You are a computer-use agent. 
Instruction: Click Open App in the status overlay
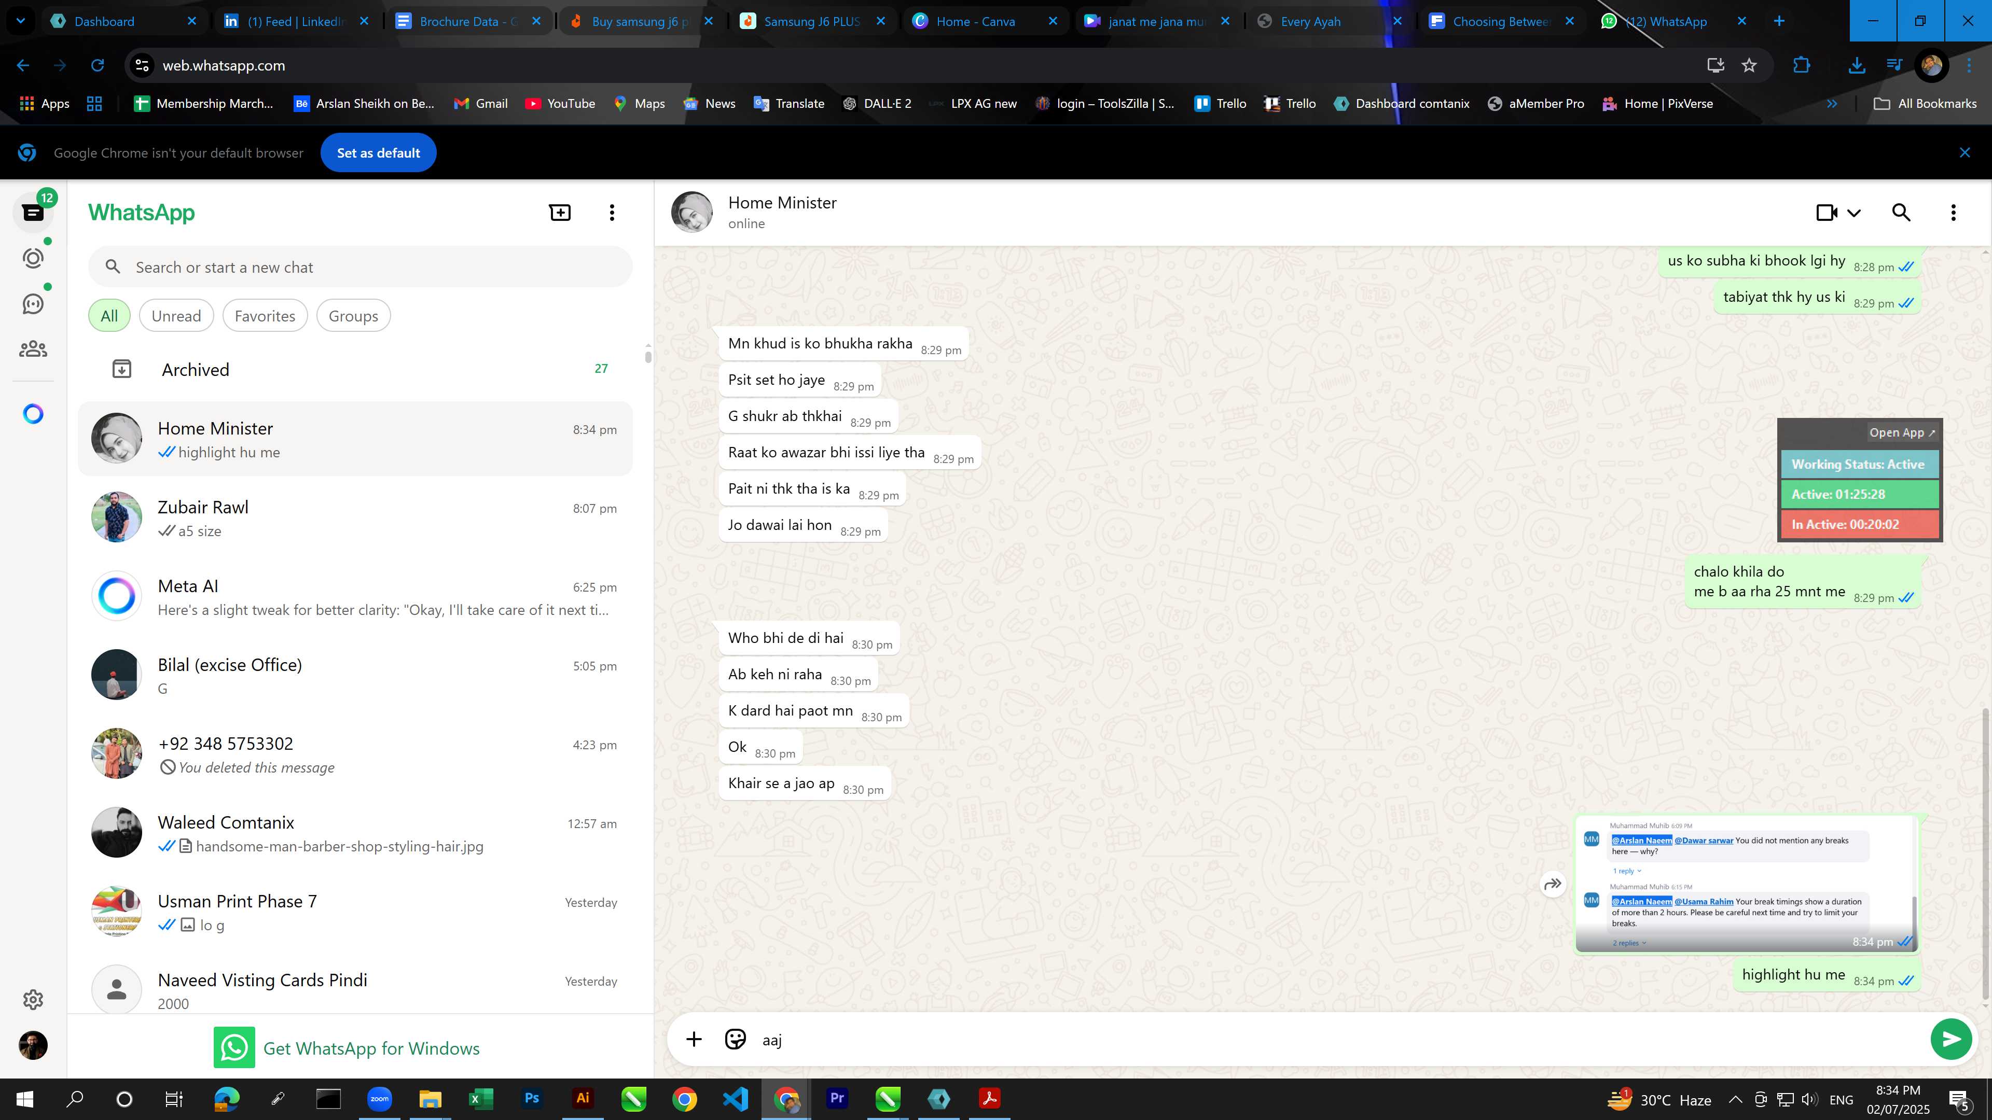(1902, 433)
